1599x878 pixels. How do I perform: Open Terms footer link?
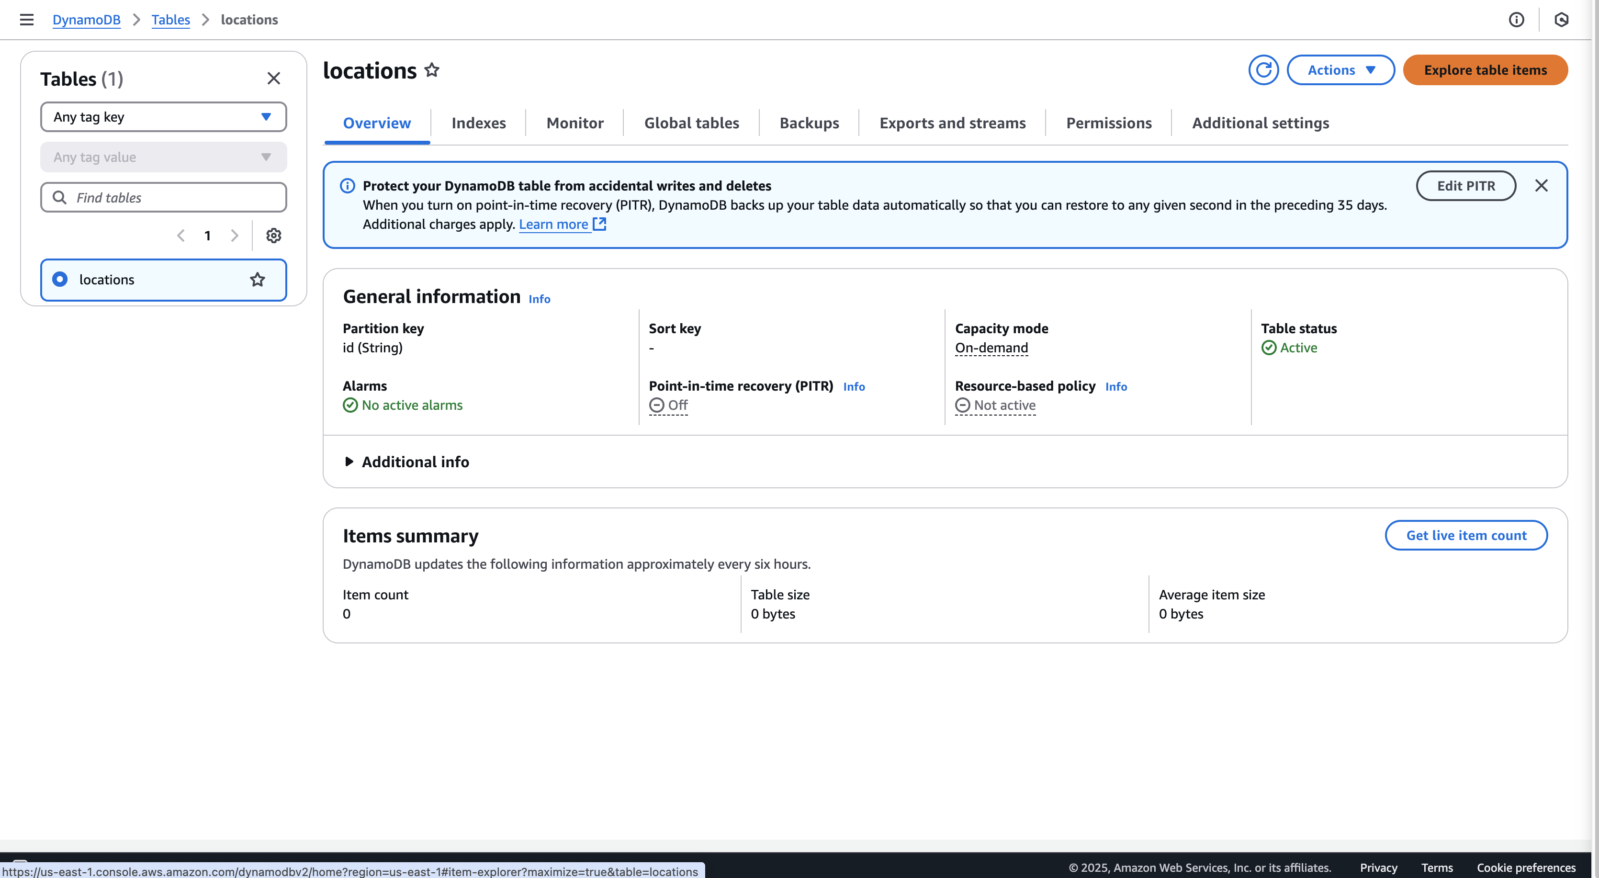1437,867
